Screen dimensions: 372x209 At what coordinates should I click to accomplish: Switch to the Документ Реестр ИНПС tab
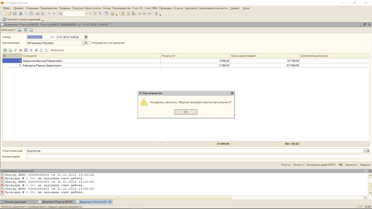tap(56, 202)
